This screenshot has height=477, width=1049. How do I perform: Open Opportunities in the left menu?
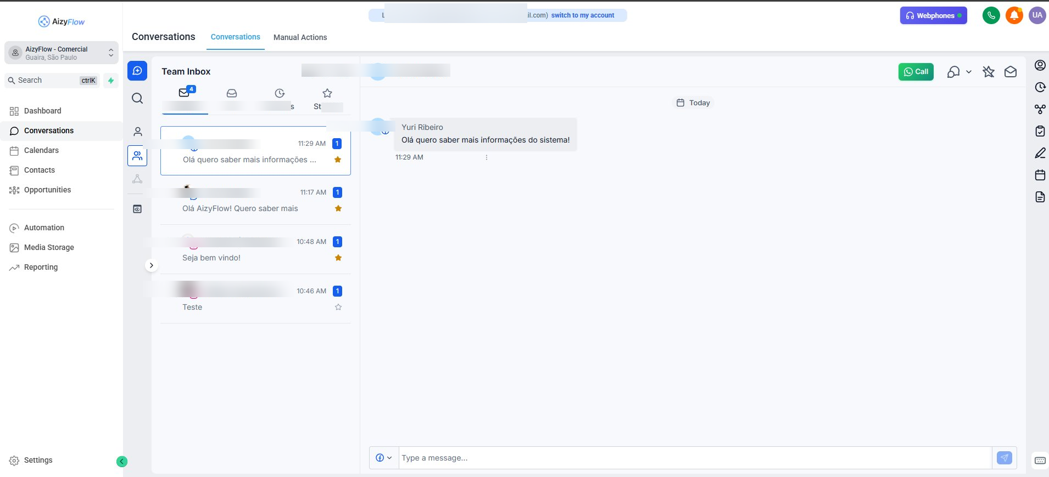coord(47,190)
